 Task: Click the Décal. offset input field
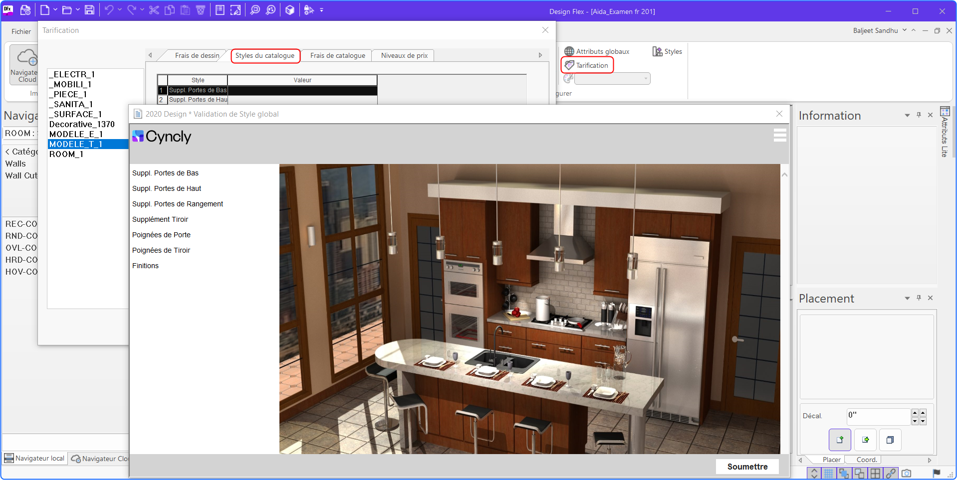click(x=879, y=416)
